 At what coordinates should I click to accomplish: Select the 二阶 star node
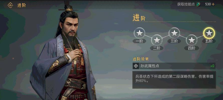click(157, 40)
